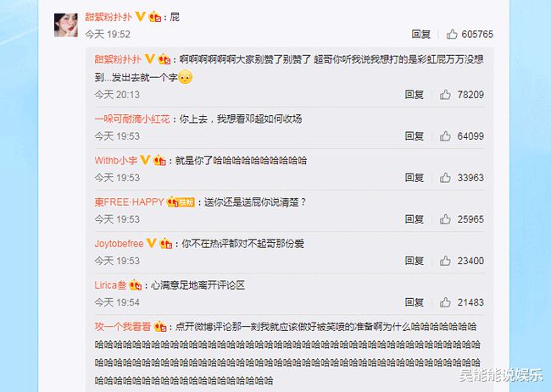Visit Withb小宇's profile page
The image size is (551, 392).
[116, 160]
